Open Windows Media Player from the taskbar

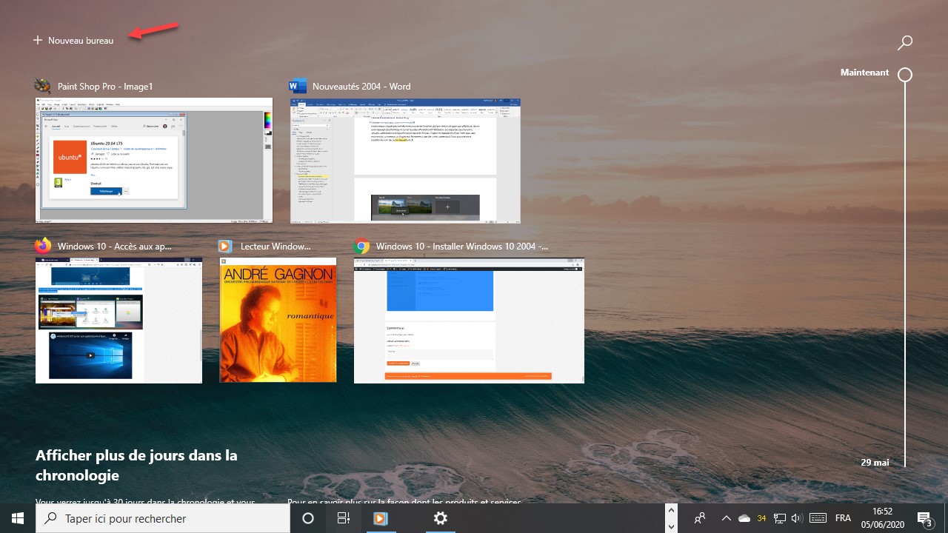[380, 518]
